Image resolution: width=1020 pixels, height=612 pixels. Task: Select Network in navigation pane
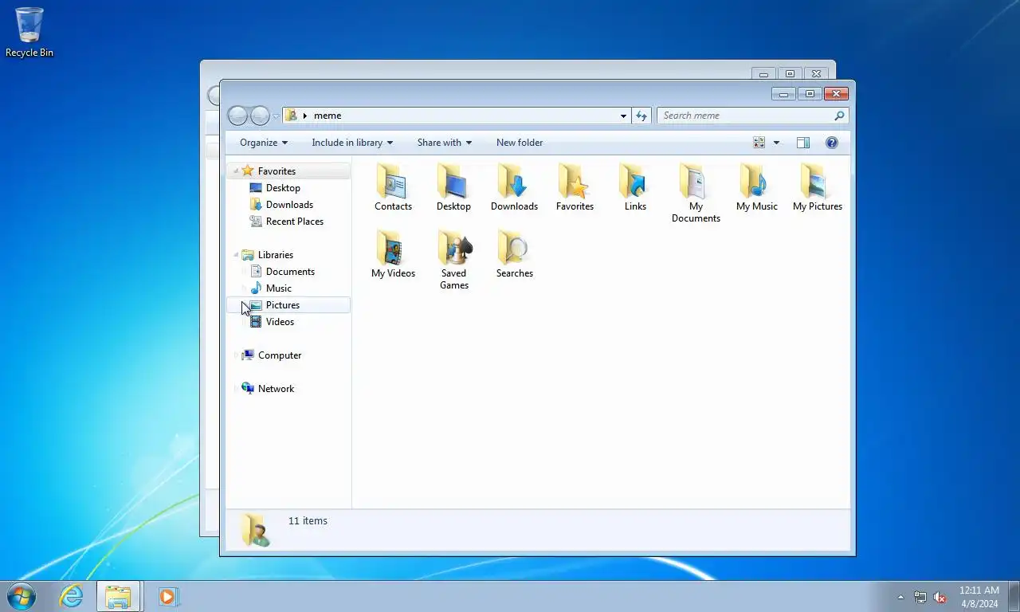(x=276, y=389)
